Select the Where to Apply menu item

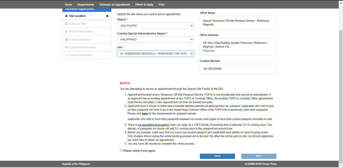[x=144, y=5]
